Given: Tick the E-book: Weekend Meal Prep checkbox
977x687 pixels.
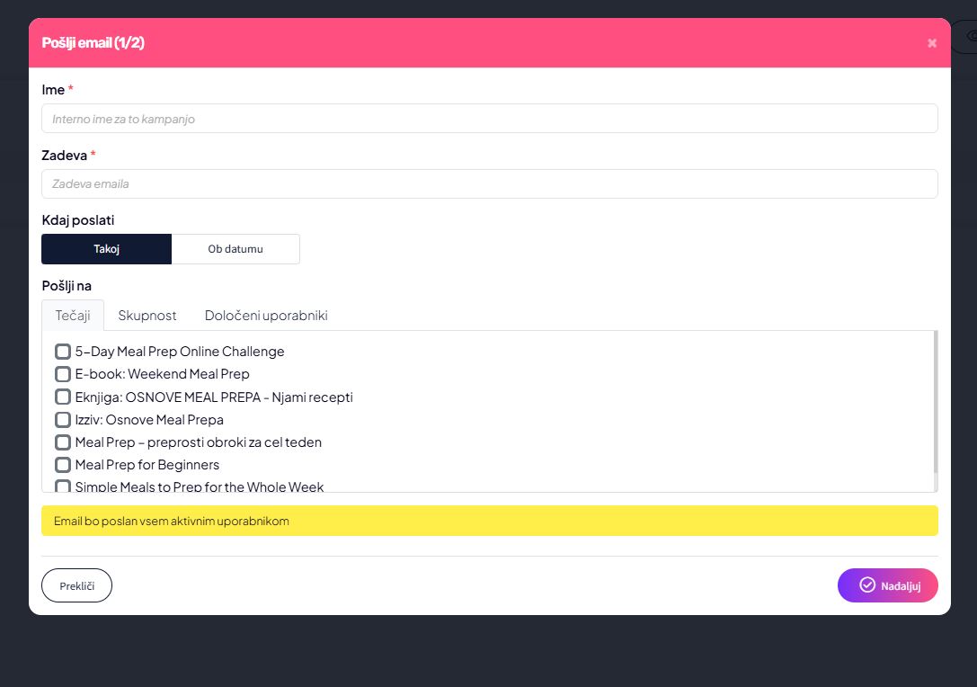Looking at the screenshot, I should tap(63, 374).
